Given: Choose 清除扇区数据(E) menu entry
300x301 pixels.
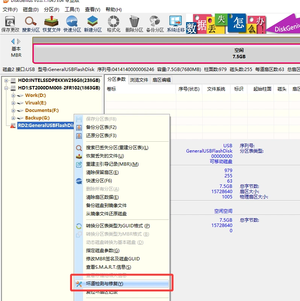Looking at the screenshot, I should [122, 197].
